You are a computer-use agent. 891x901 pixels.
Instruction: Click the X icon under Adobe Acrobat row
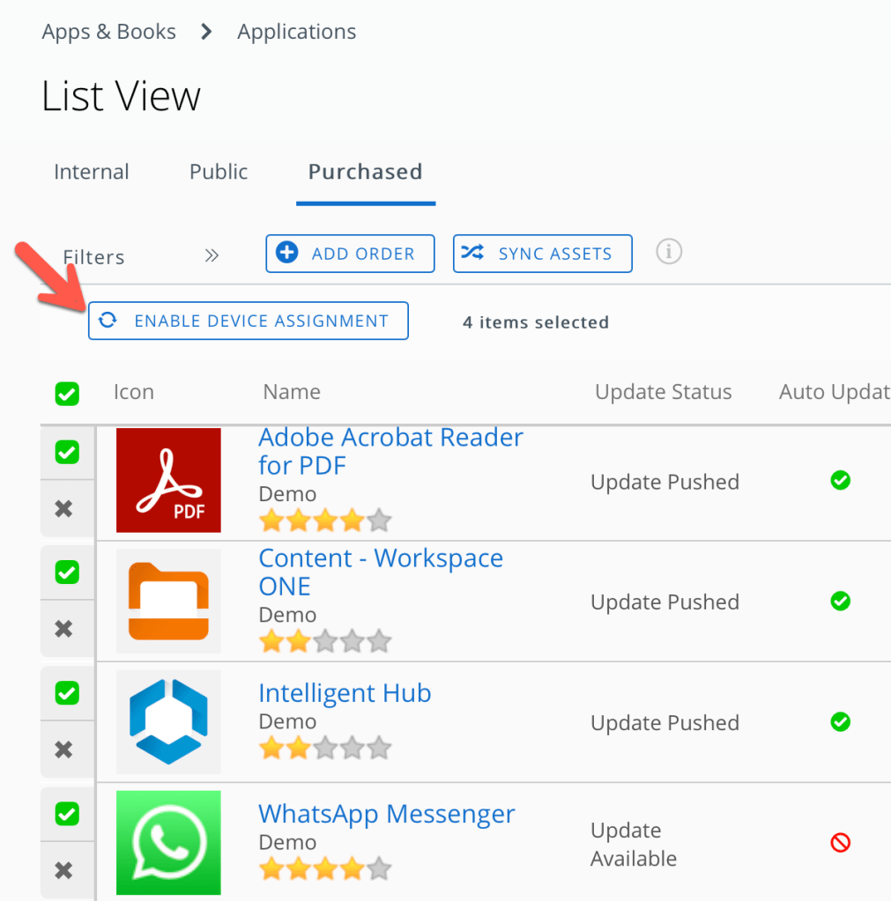pos(63,509)
